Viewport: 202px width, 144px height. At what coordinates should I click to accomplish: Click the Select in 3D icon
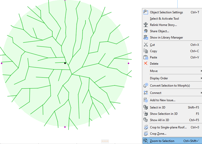146,107
